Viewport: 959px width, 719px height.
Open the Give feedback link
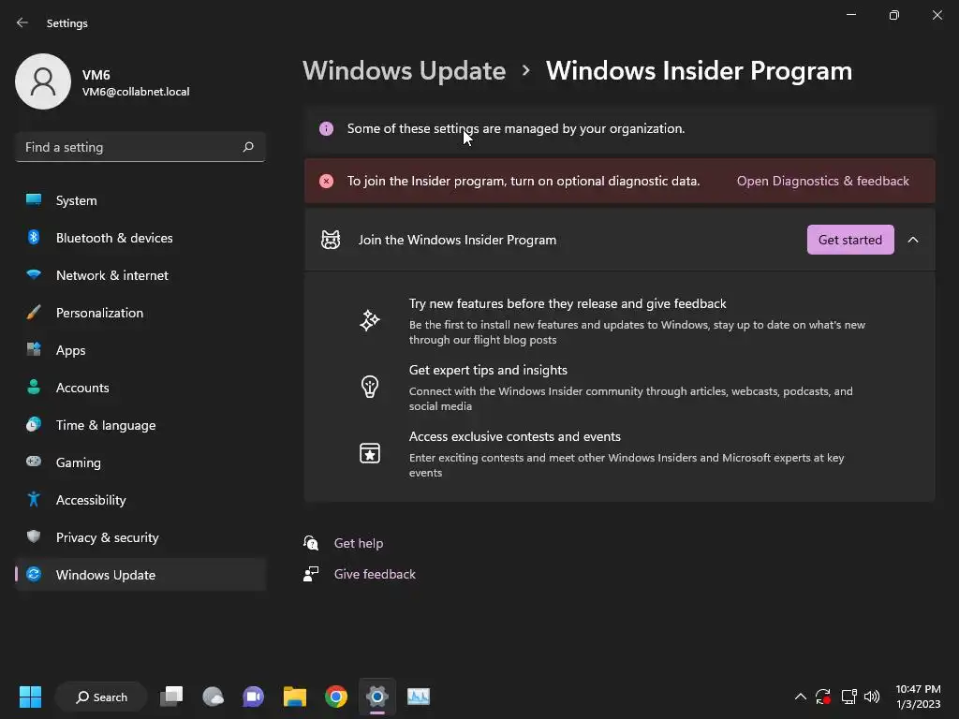pos(375,574)
